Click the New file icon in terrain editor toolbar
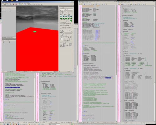Image resolution: width=156 pixels, height=125 pixels. [x=2, y=5]
